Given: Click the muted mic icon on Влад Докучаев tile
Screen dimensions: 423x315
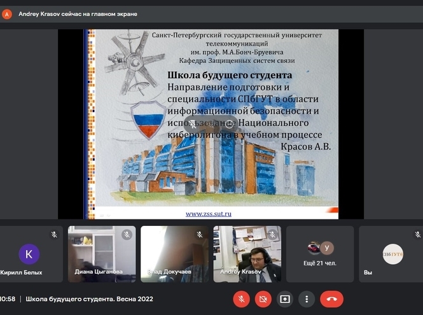Looking at the screenshot, I should coord(200,235).
